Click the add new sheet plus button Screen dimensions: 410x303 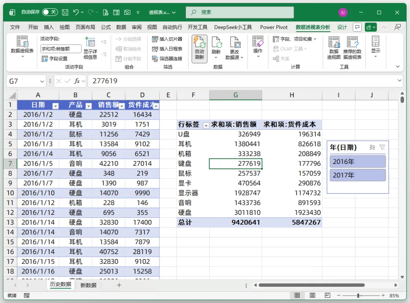119,285
